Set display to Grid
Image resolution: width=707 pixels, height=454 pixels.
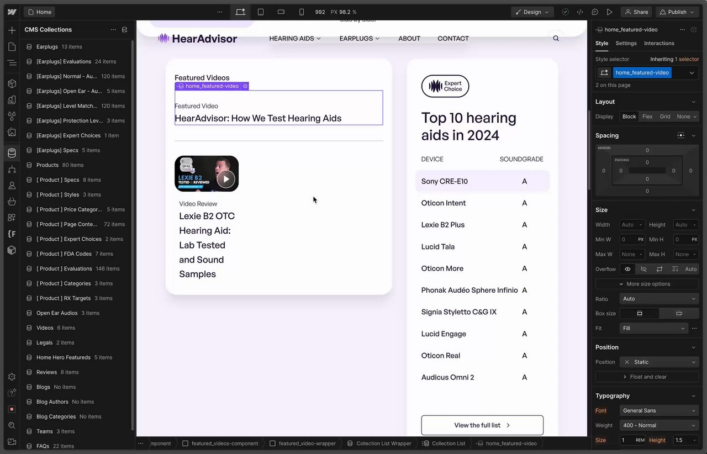tap(665, 117)
